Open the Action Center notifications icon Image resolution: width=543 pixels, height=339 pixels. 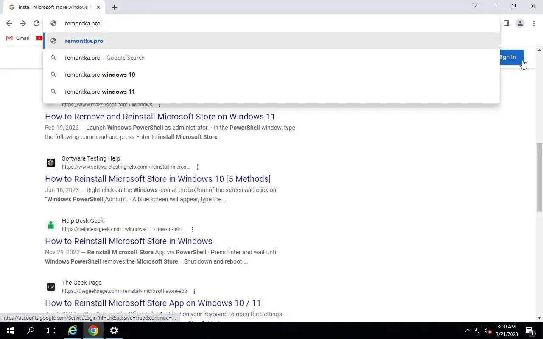529,331
